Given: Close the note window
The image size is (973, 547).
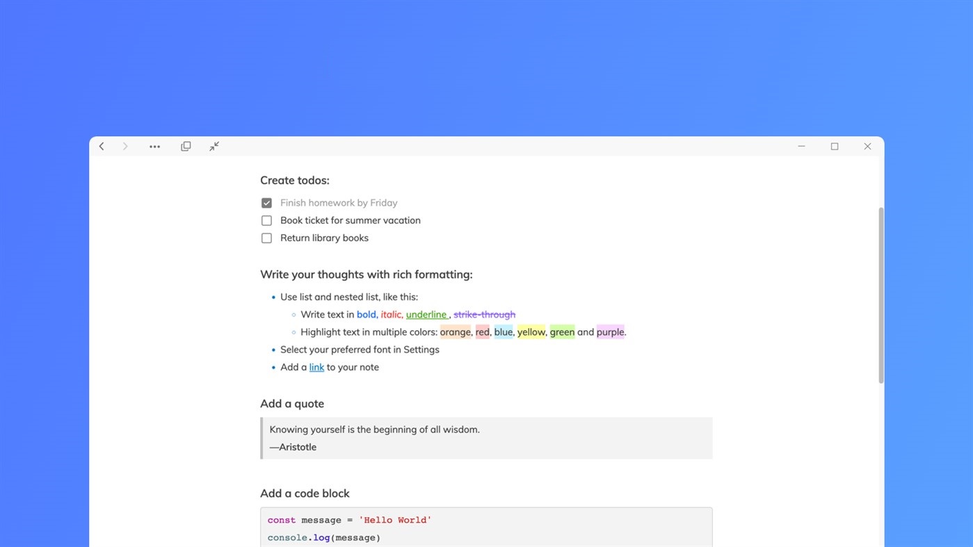Looking at the screenshot, I should pos(867,147).
